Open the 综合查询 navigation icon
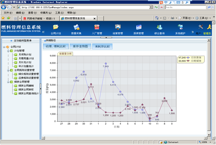Viewport: 216px width, 145px height. tap(159, 27)
